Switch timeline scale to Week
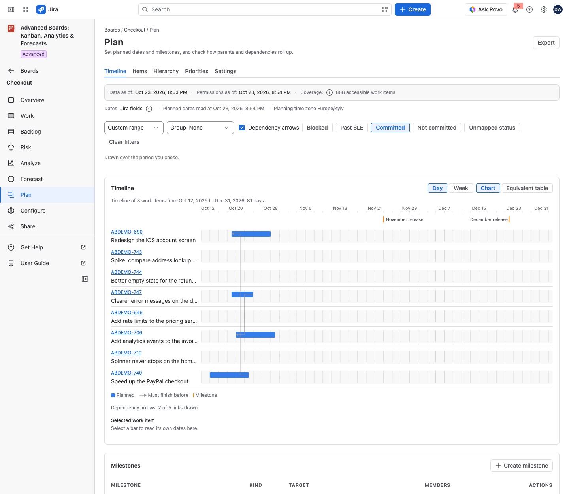Screen dimensions: 569x494 (x=461, y=188)
